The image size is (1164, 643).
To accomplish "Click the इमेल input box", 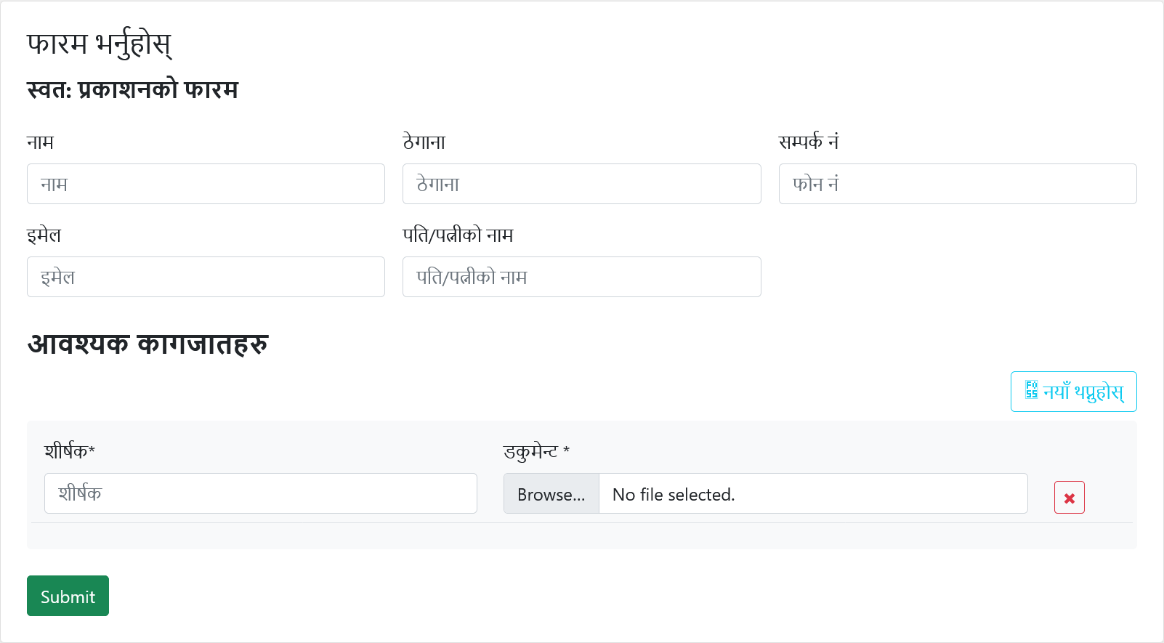I will pos(206,277).
